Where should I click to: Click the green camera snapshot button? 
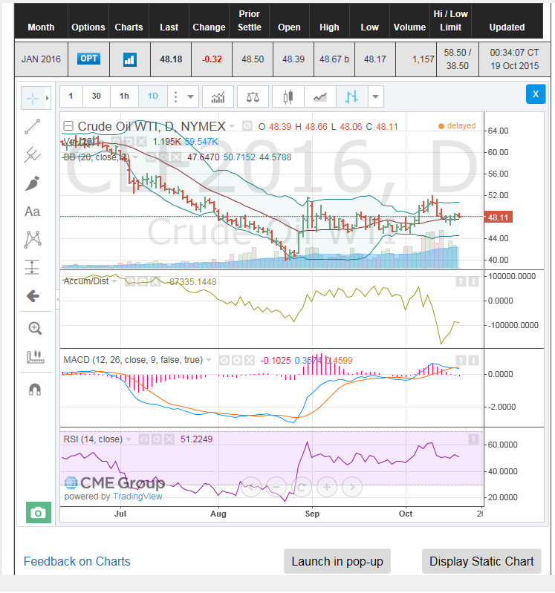coord(38,513)
